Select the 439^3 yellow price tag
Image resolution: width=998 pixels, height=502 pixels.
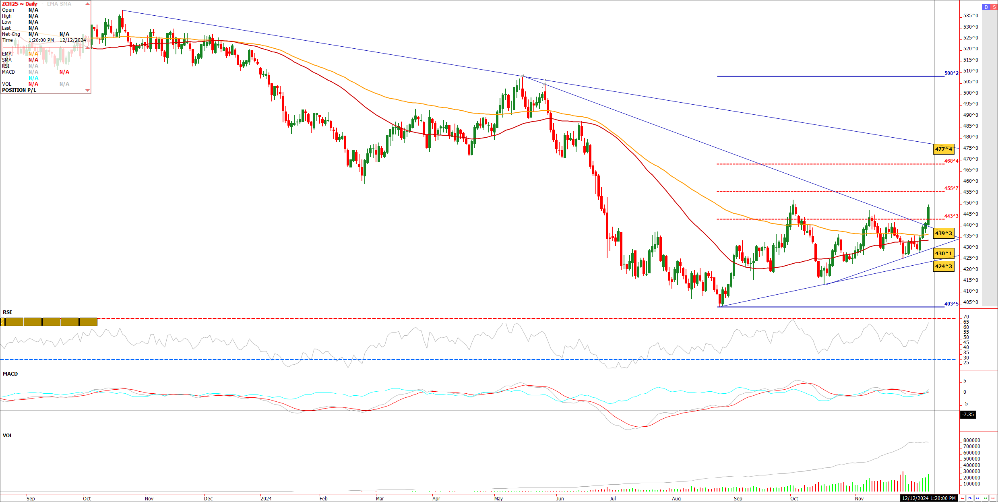pos(944,233)
